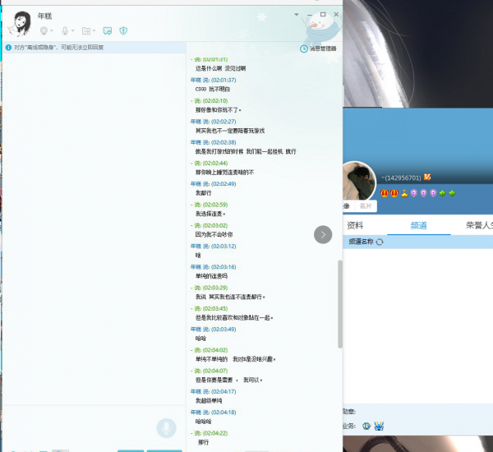Open the chat window menu triangle

297,15
